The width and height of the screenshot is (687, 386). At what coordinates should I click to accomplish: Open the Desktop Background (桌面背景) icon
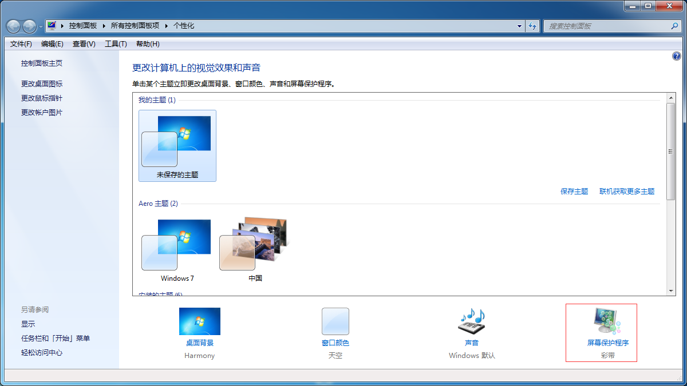pyautogui.click(x=199, y=321)
